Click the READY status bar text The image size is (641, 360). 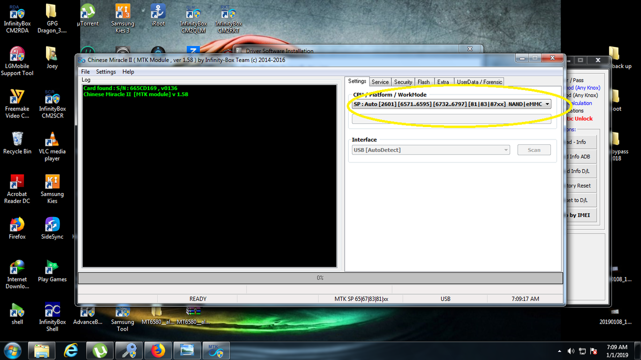(x=198, y=299)
